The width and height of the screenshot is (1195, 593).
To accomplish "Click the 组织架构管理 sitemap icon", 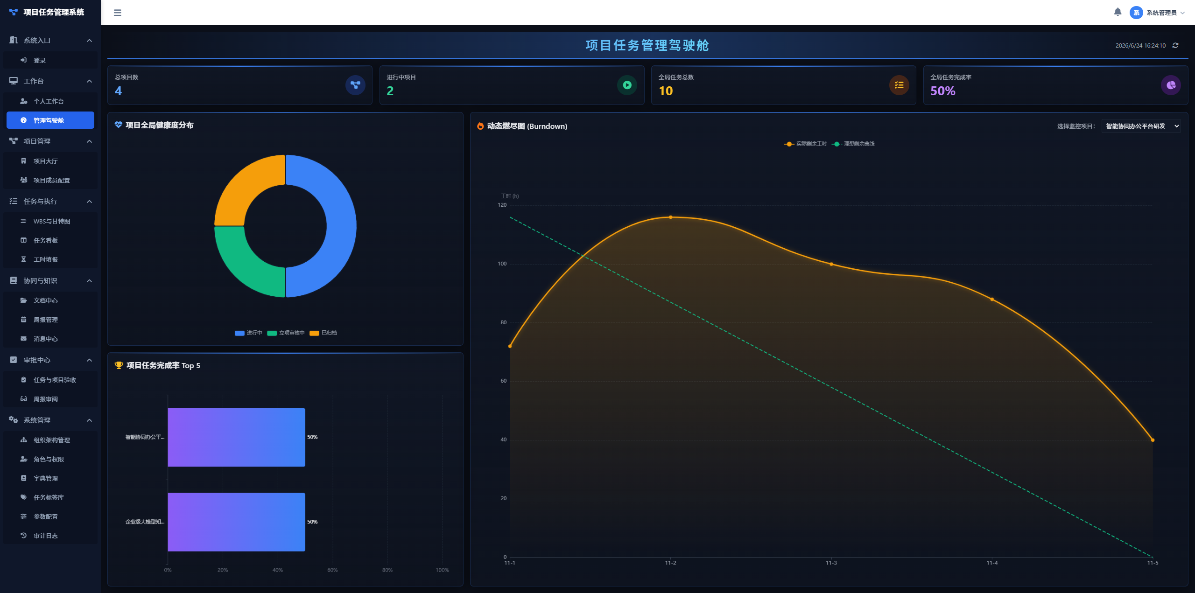I will point(23,440).
